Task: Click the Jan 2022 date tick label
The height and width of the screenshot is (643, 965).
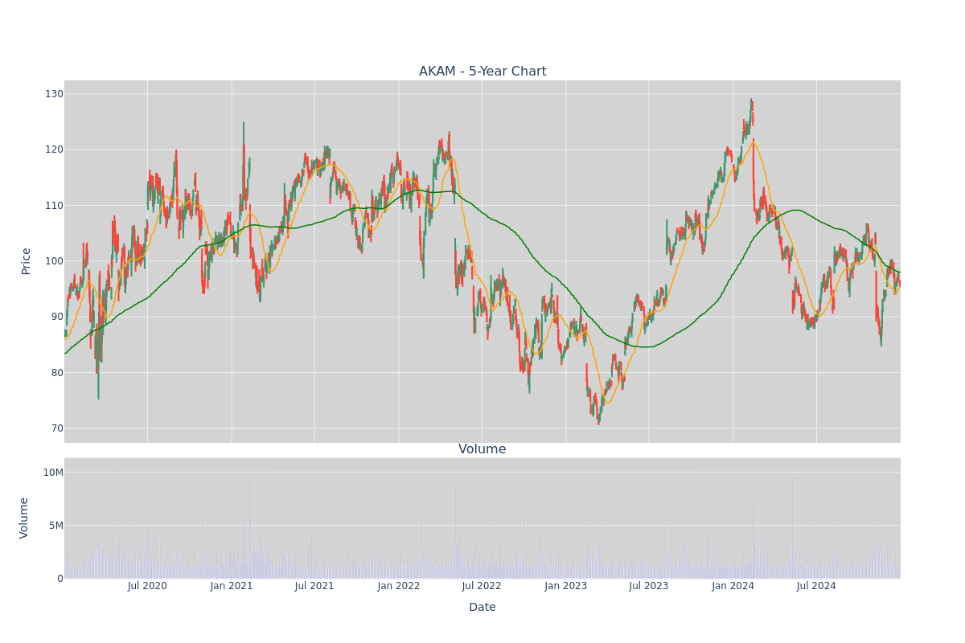Action: click(x=399, y=586)
